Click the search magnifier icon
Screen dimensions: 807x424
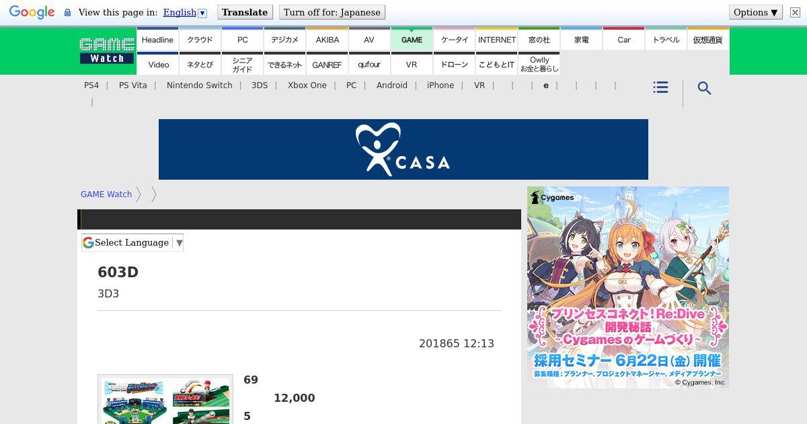pyautogui.click(x=704, y=88)
